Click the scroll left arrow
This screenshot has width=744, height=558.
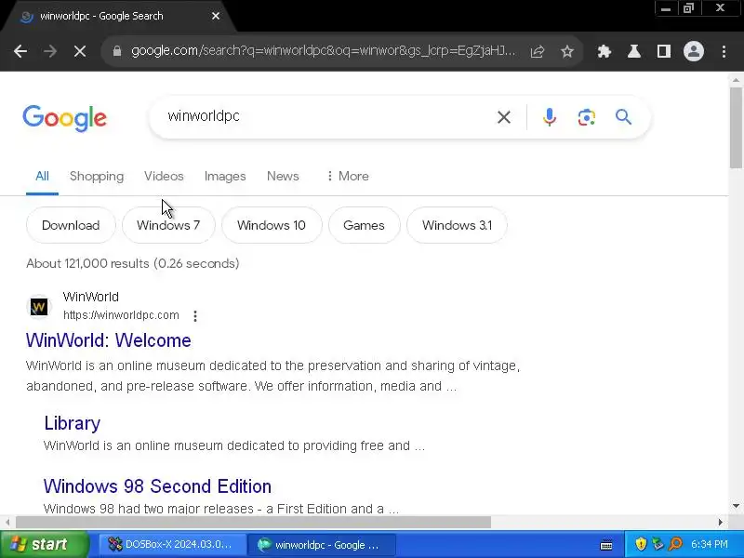pos(7,522)
